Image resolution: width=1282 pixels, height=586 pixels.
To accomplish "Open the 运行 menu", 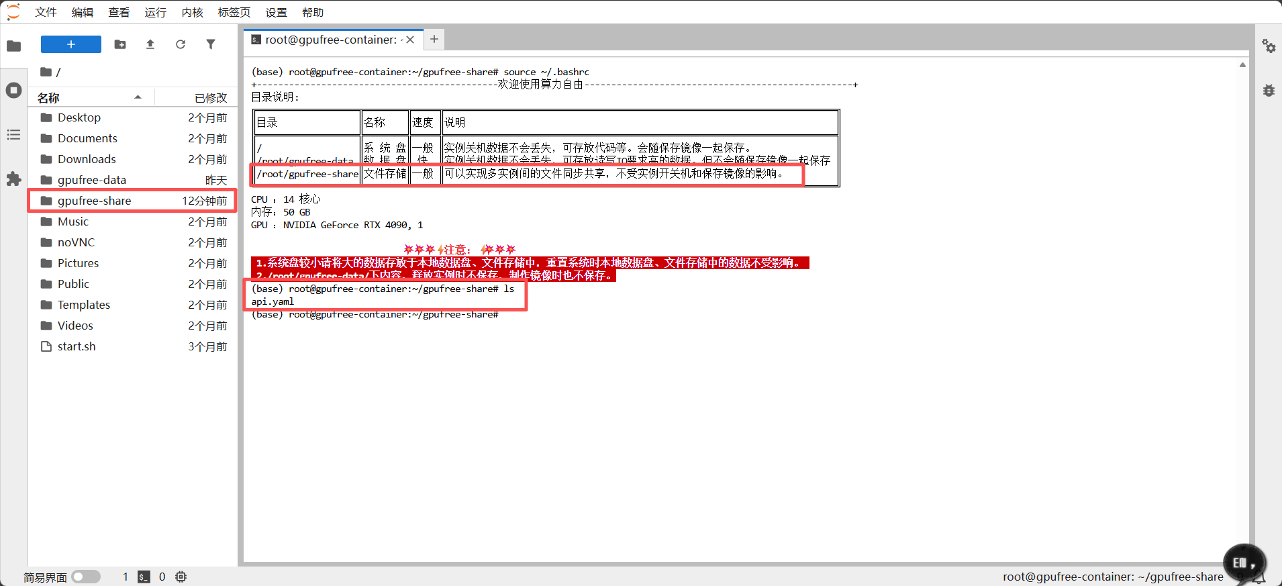I will 155,12.
